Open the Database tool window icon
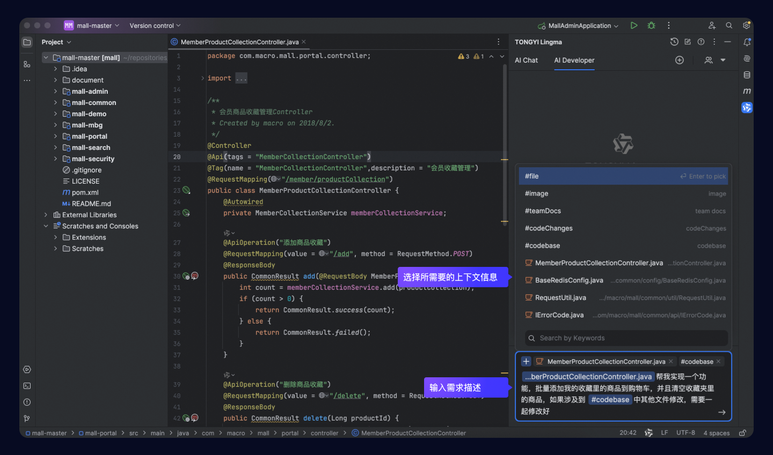 pyautogui.click(x=747, y=75)
